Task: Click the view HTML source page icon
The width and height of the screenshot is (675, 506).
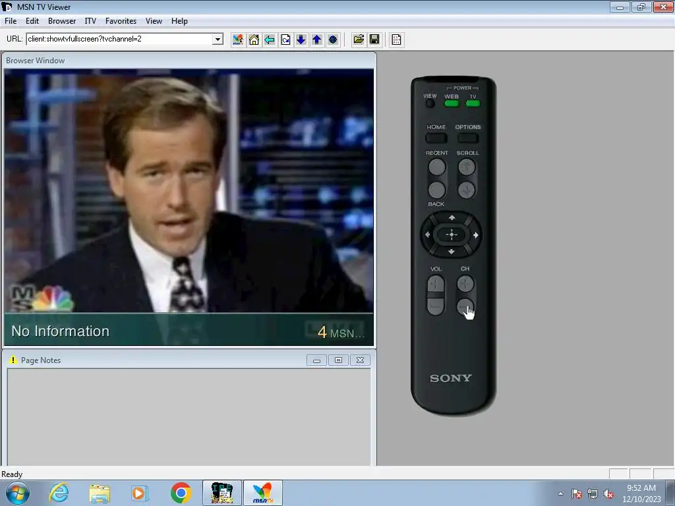Action: pyautogui.click(x=396, y=40)
